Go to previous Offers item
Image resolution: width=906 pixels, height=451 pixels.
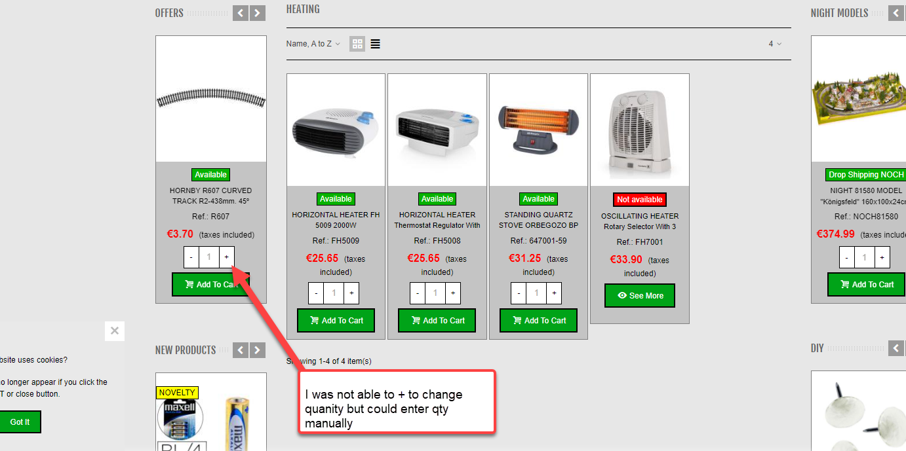(x=241, y=13)
